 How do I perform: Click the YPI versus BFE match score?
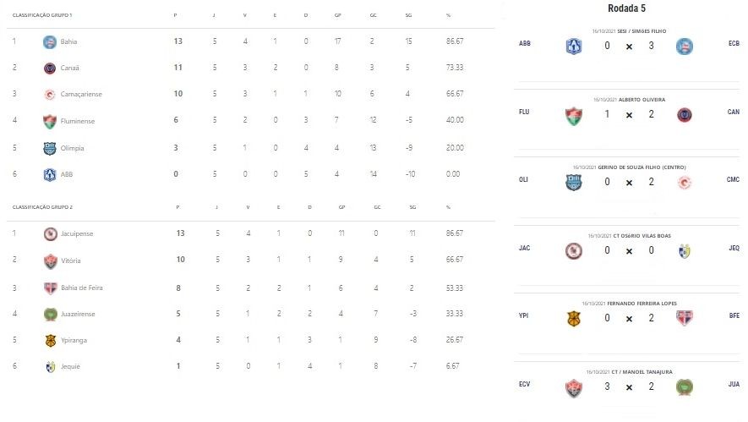point(629,319)
